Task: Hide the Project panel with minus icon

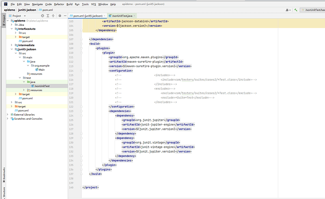Action: tap(65, 16)
